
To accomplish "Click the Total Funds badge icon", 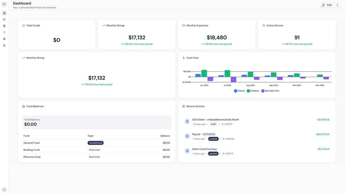I will click(23, 25).
